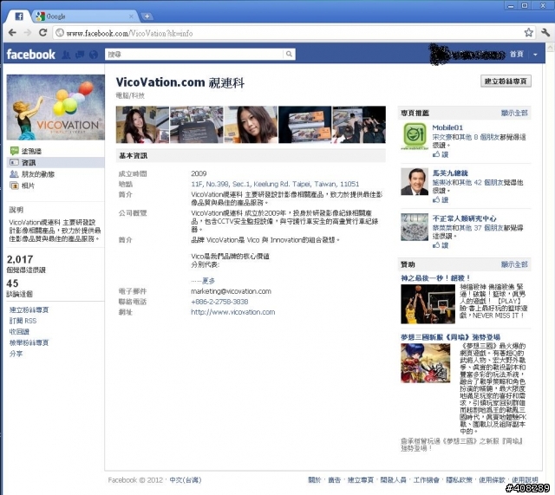Click 顯示全部 next to 專頁推薦
The height and width of the screenshot is (495, 555).
[x=514, y=113]
